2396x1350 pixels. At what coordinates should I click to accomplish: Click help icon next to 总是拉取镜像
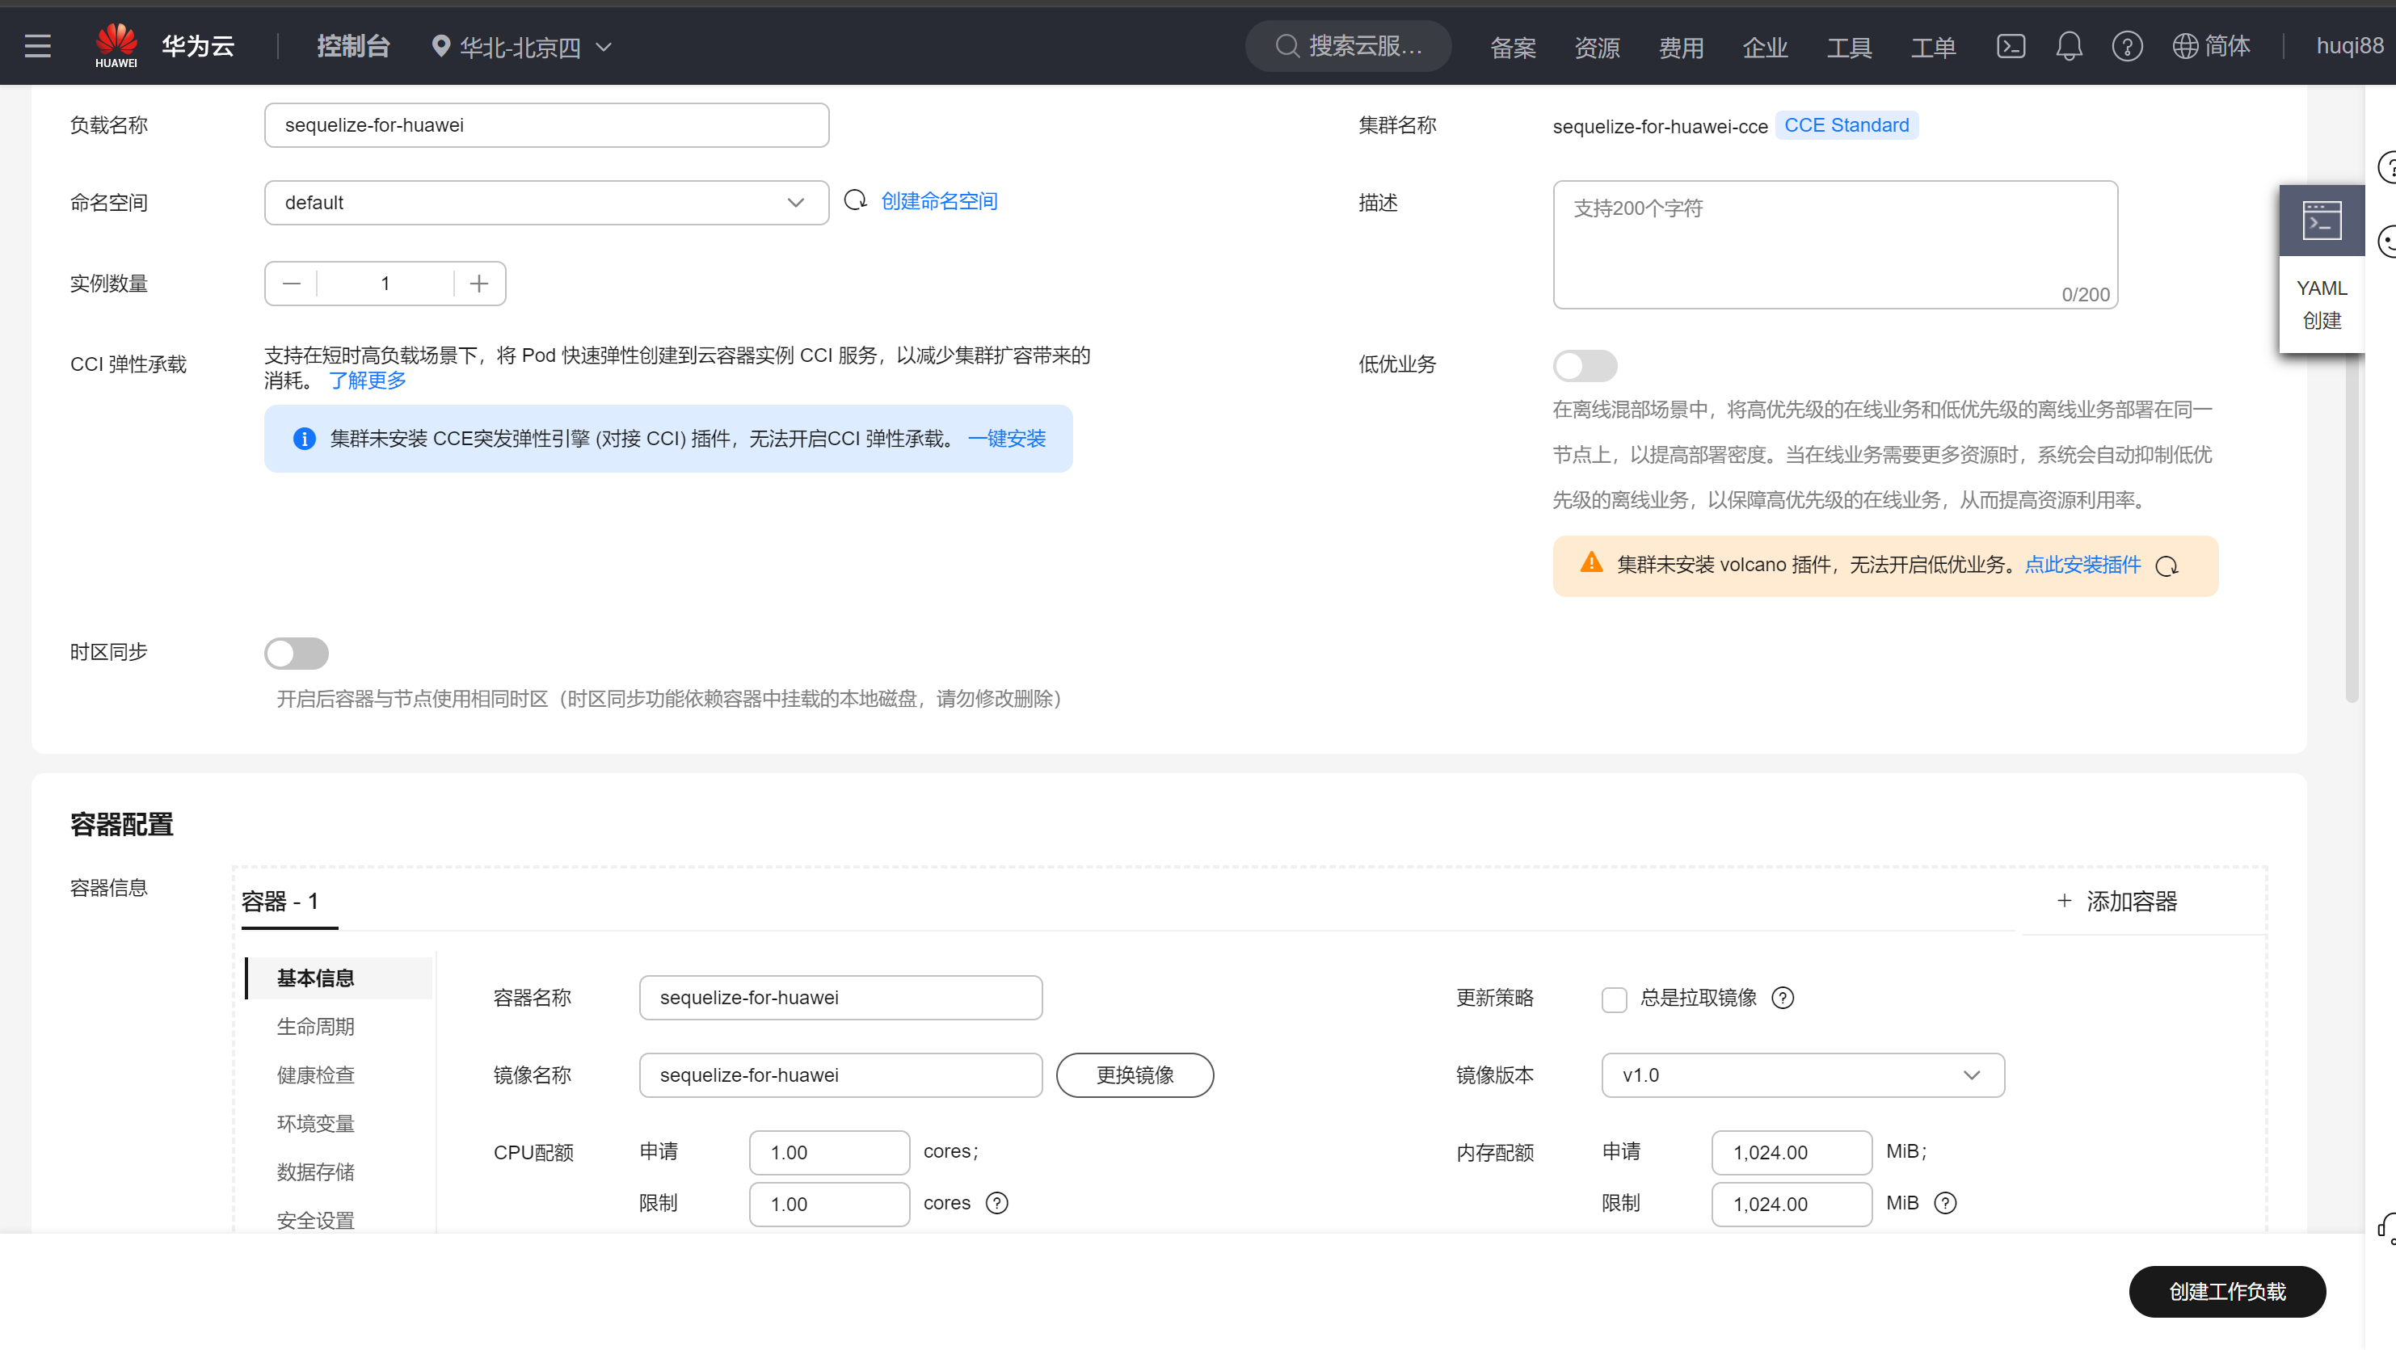(1782, 998)
